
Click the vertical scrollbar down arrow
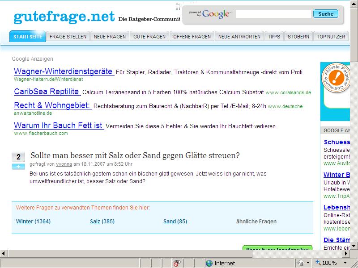[354, 246]
